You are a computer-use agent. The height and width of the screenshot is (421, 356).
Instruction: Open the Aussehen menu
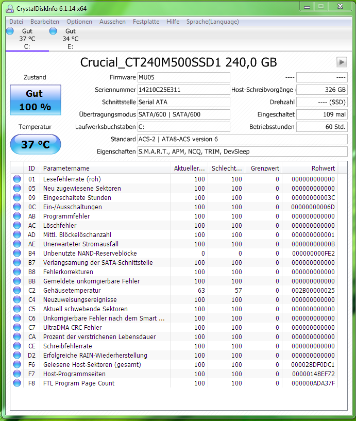(x=112, y=22)
